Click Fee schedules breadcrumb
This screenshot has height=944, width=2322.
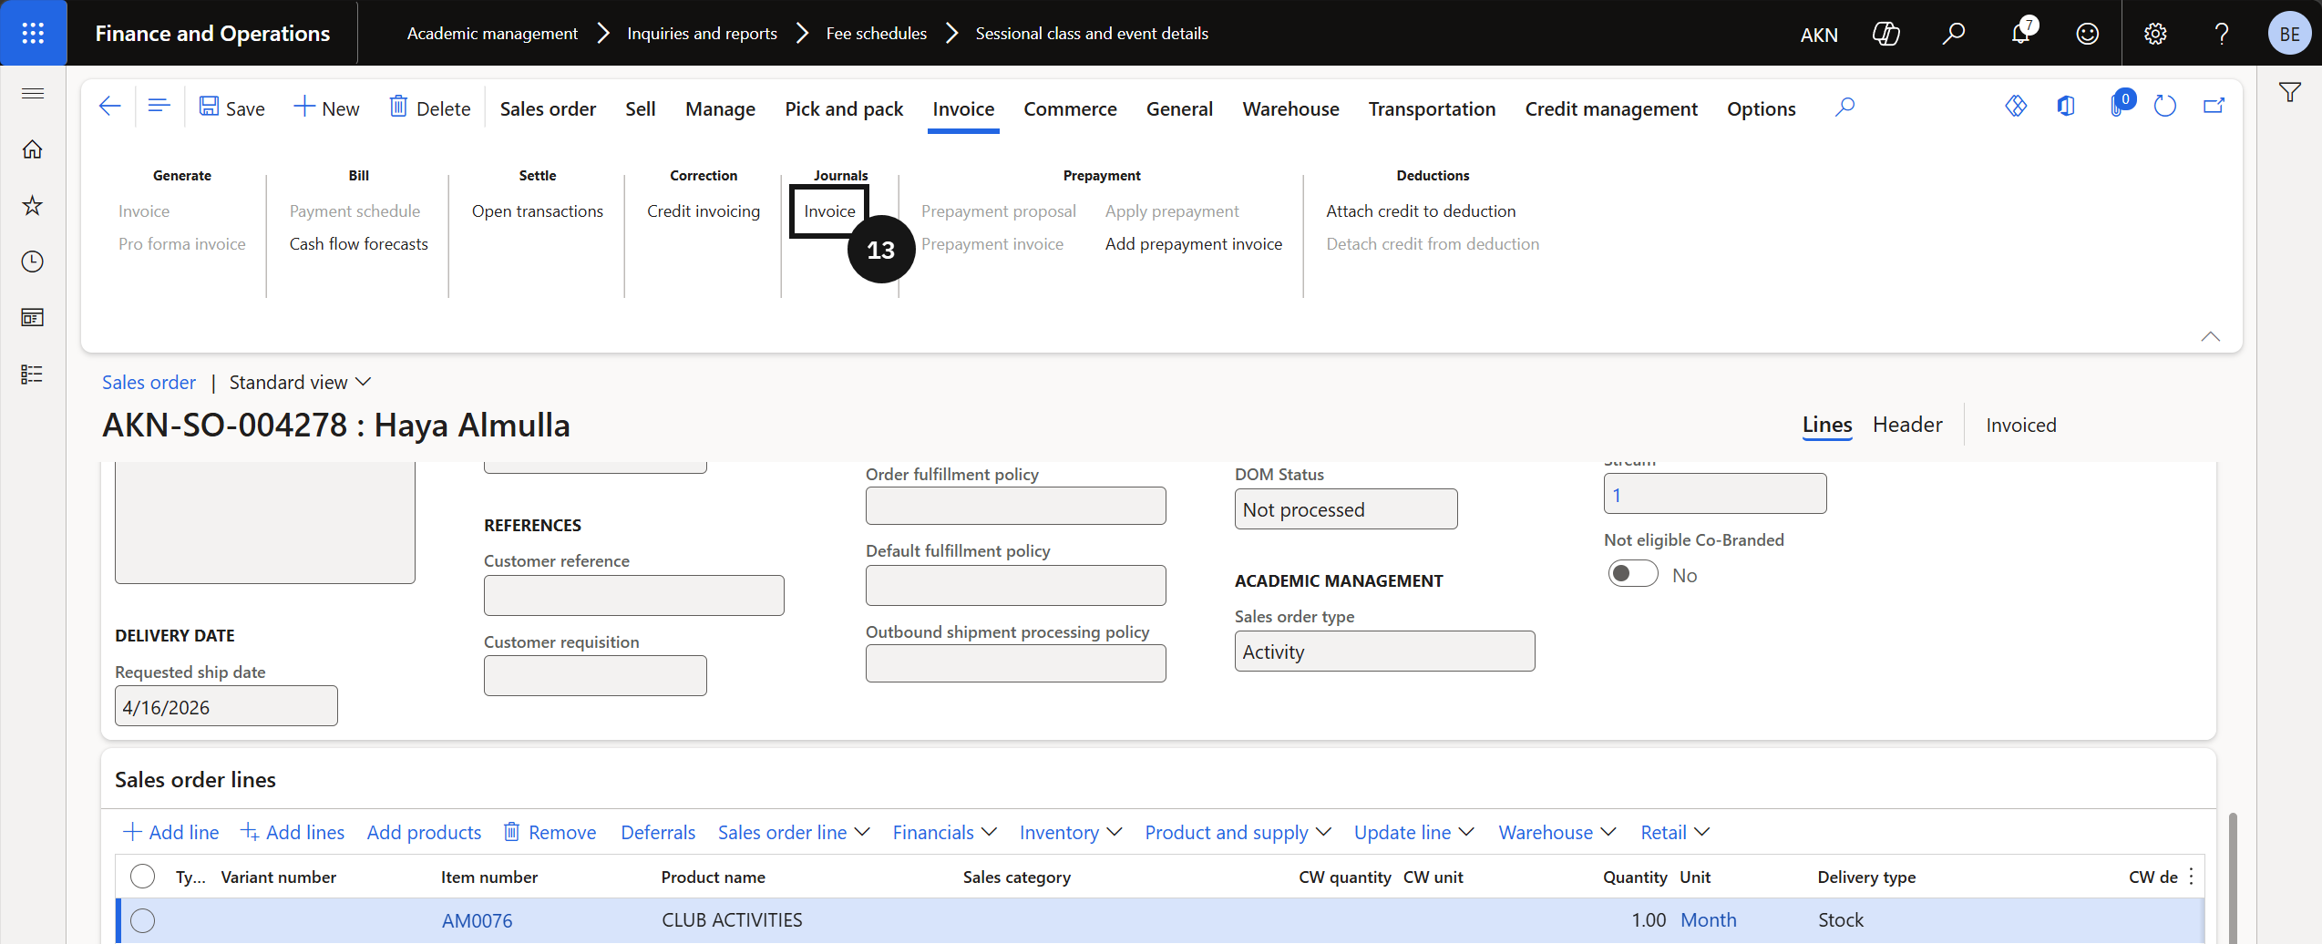pos(876,34)
